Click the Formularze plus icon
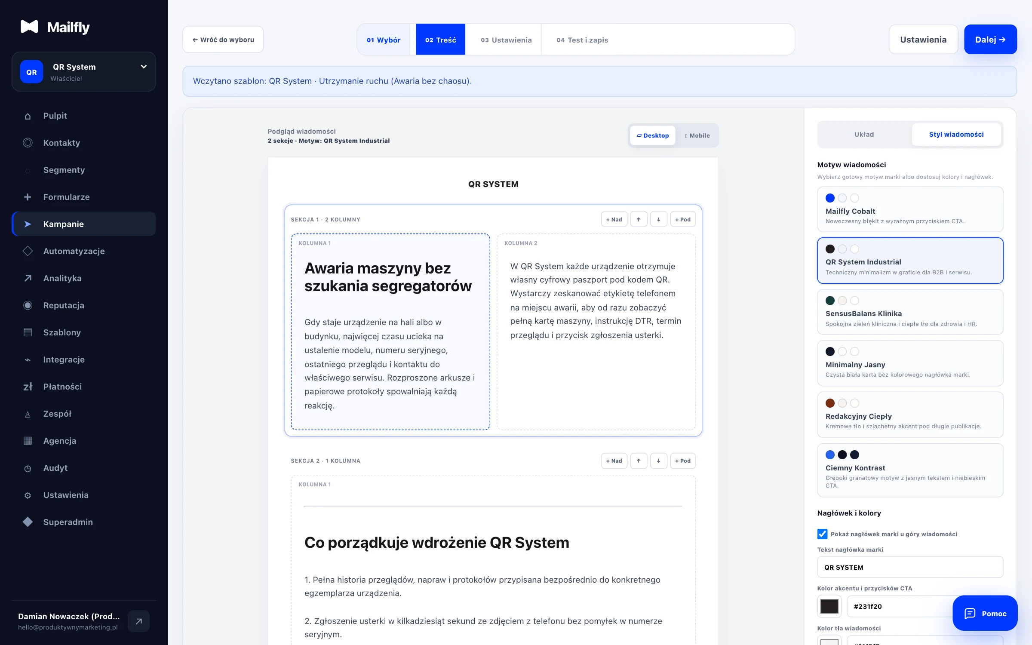 tap(28, 197)
